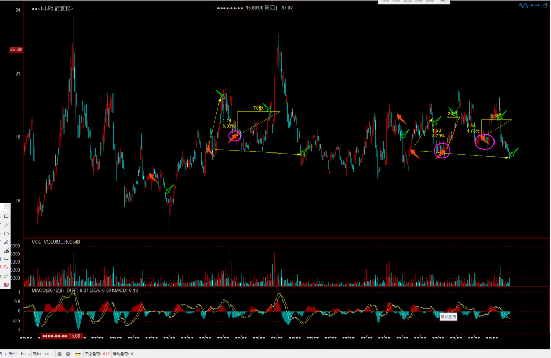Click the VOL VOLUME indicator label

point(55,242)
